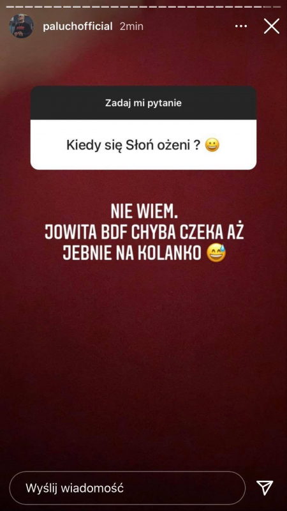This screenshot has width=287, height=511.
Task: Tap the grinning emoji in the question
Action: (x=212, y=146)
